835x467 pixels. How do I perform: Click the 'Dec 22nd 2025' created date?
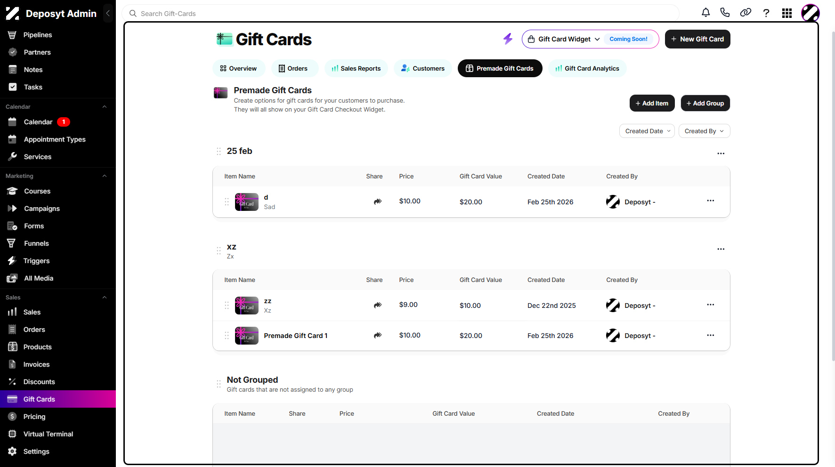tap(551, 306)
